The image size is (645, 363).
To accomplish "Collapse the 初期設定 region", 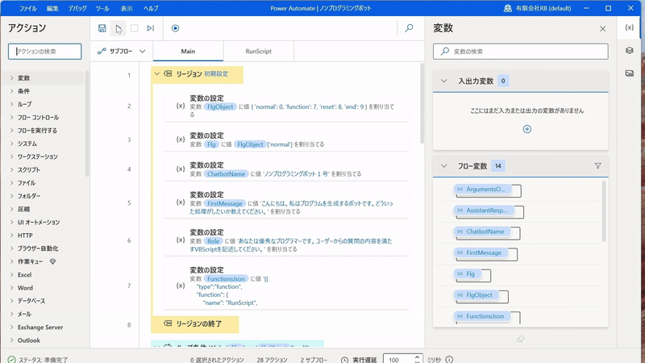I will pos(157,74).
